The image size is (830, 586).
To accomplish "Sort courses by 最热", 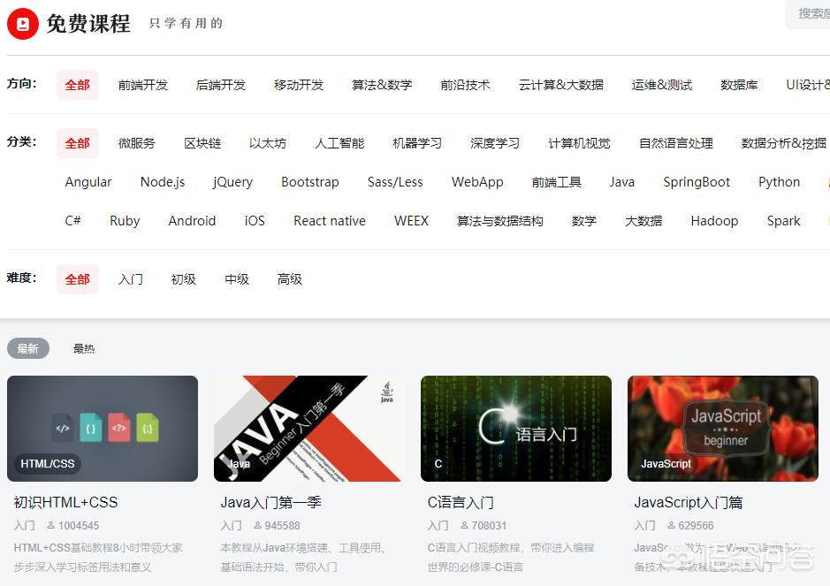I will [84, 348].
